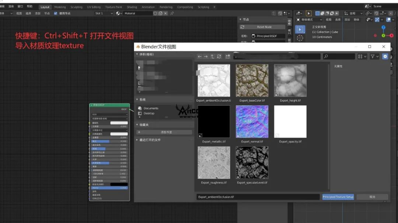The width and height of the screenshot is (398, 223).
Task: Click the Reset Node button
Action: [x=262, y=27]
